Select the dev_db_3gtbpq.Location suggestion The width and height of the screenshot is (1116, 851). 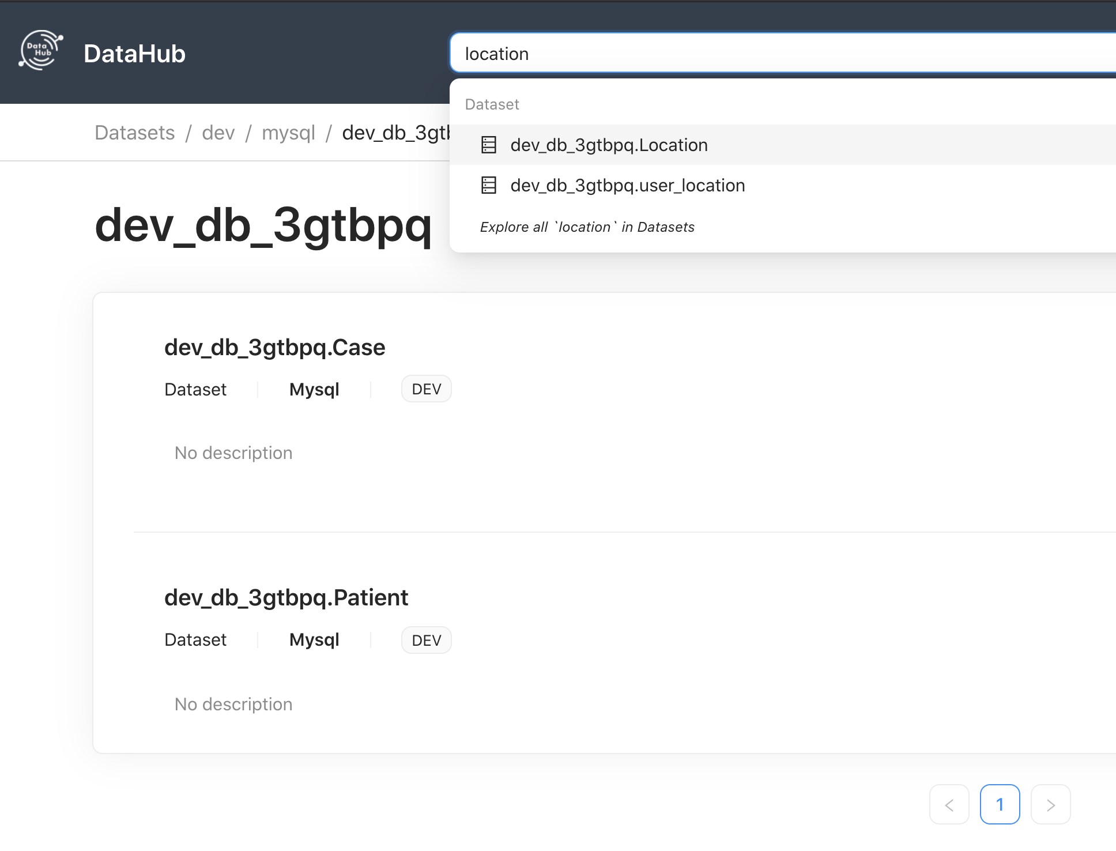[x=609, y=145]
